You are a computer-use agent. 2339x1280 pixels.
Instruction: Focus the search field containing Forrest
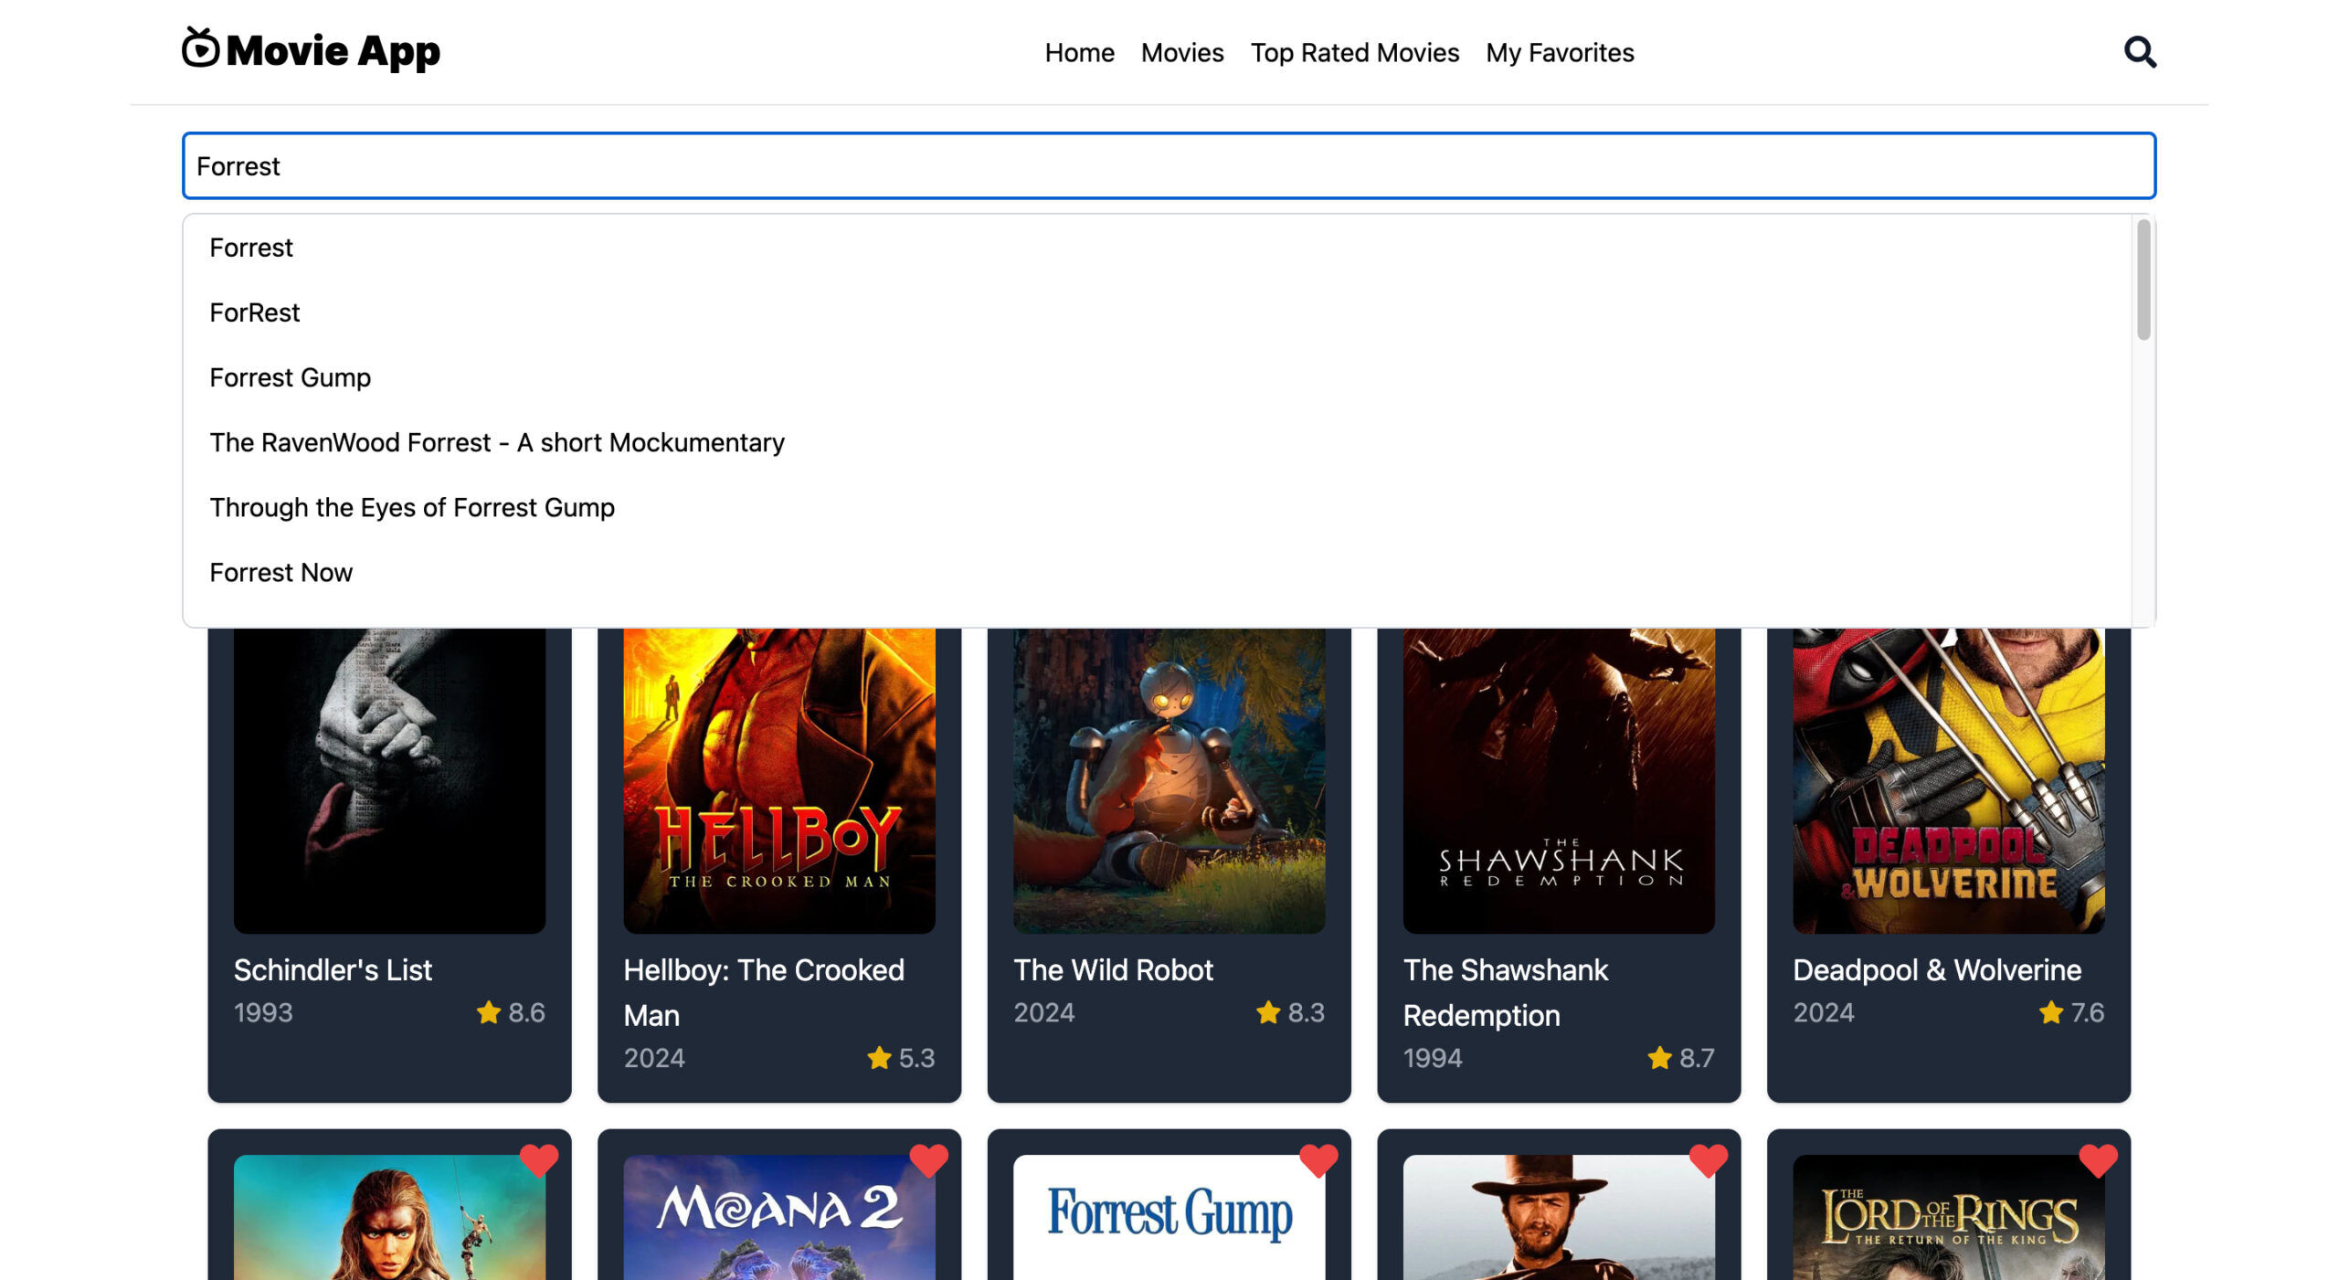click(x=1169, y=165)
